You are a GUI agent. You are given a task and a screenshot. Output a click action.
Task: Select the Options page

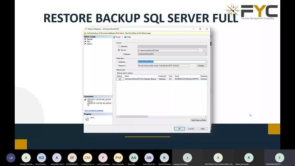point(89,44)
